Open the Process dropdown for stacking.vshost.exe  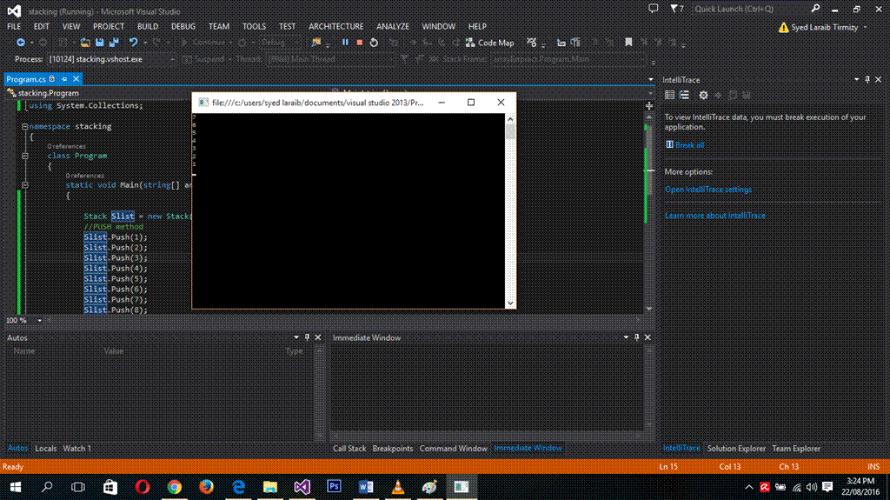click(x=172, y=59)
